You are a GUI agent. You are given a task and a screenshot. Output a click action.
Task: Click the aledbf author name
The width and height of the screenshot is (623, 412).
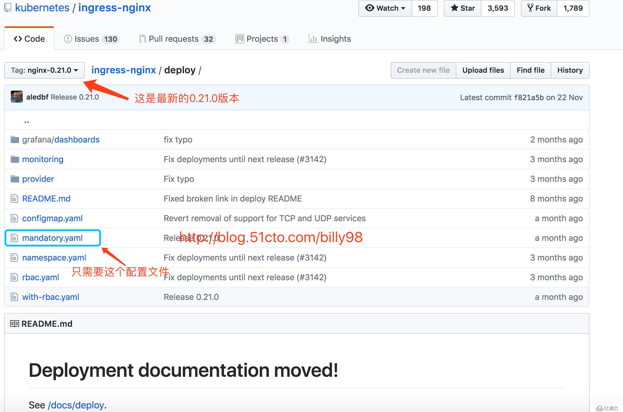(x=37, y=97)
